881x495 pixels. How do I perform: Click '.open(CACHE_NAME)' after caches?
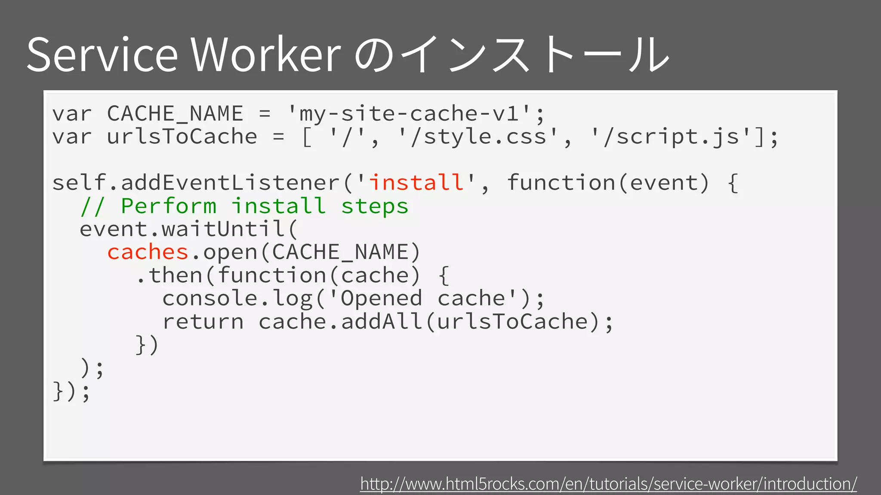(305, 252)
